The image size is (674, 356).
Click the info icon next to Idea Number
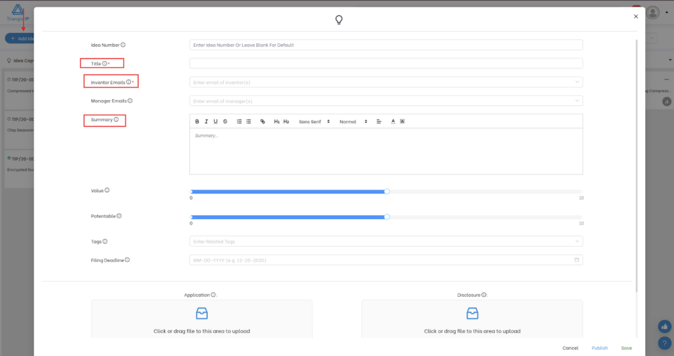pyautogui.click(x=123, y=45)
